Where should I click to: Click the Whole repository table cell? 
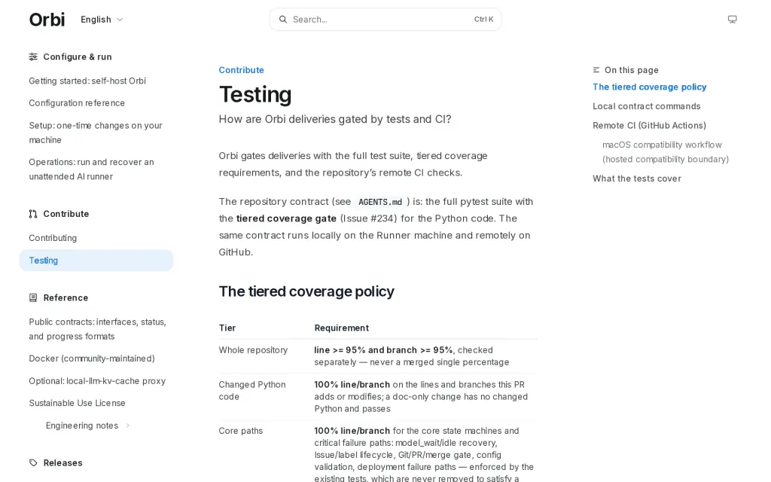tap(253, 350)
